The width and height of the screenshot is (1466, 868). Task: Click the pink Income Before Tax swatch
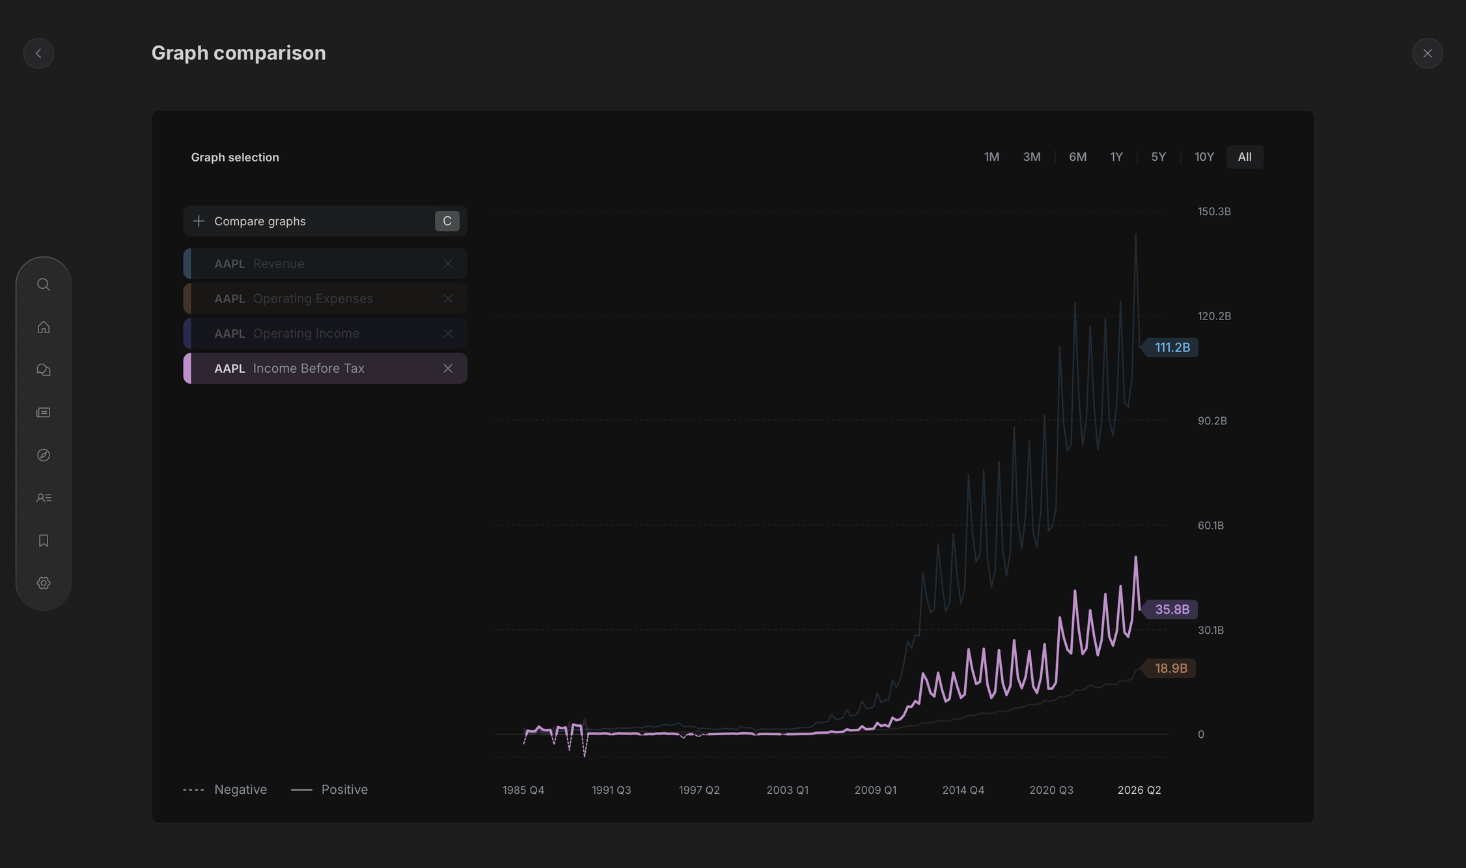pos(187,368)
